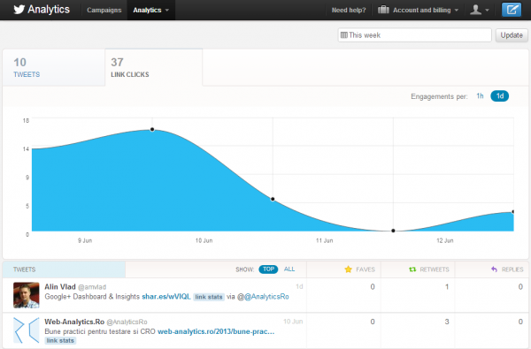The image size is (531, 349).
Task: Open Alin Vlad's avatar picture
Action: coord(26,295)
